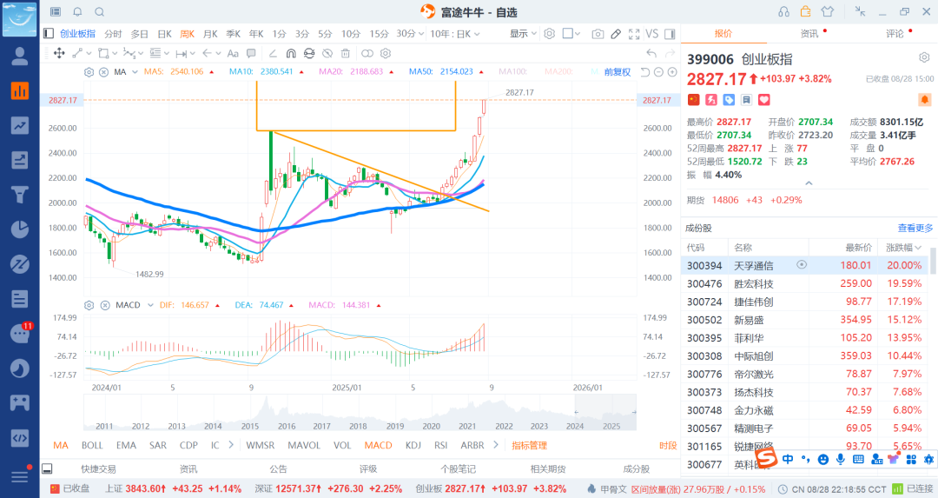Click the constituents list scrollbar
938x498 pixels.
point(933,262)
